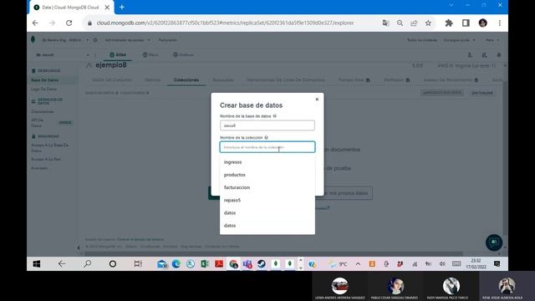This screenshot has height=301, width=535.
Task: Open Todos los clústeres link
Action: point(422,40)
